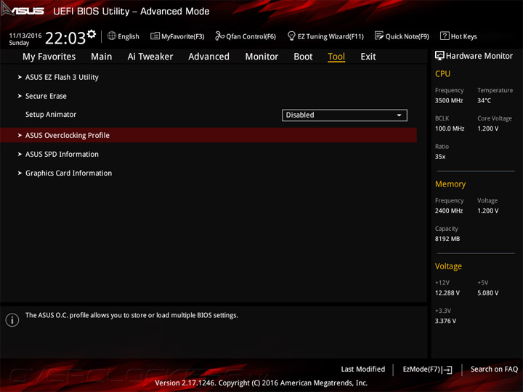Click the CPU frequency value 3500 MHz
The image size is (523, 392).
pyautogui.click(x=449, y=100)
